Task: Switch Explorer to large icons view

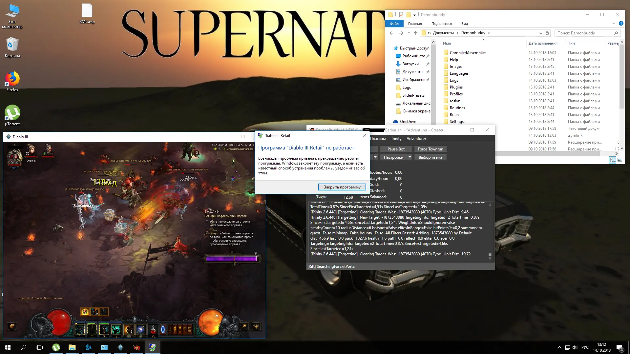Action: click(x=620, y=160)
